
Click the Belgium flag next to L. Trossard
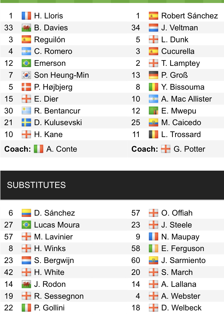[x=153, y=134]
